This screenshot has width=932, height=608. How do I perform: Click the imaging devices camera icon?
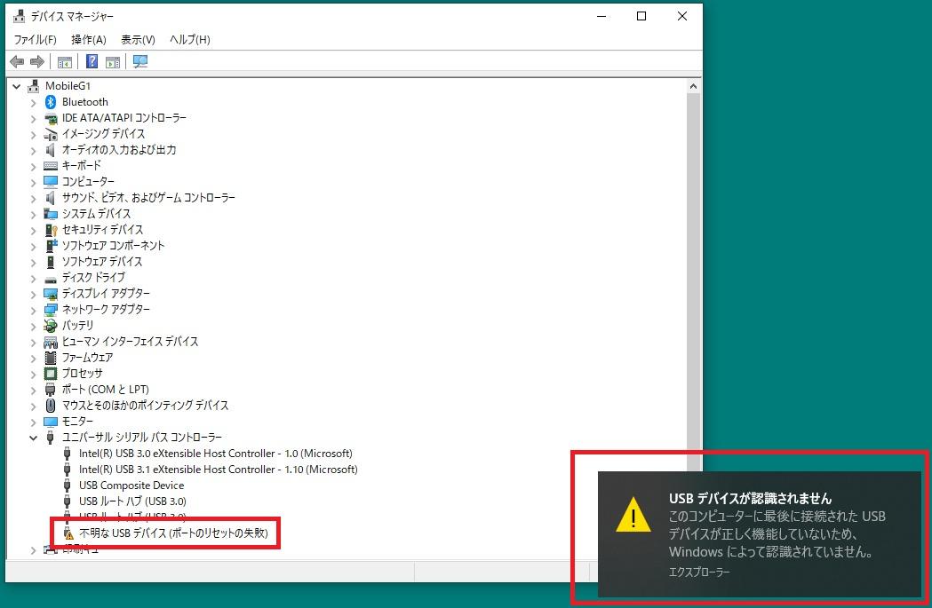[x=51, y=134]
